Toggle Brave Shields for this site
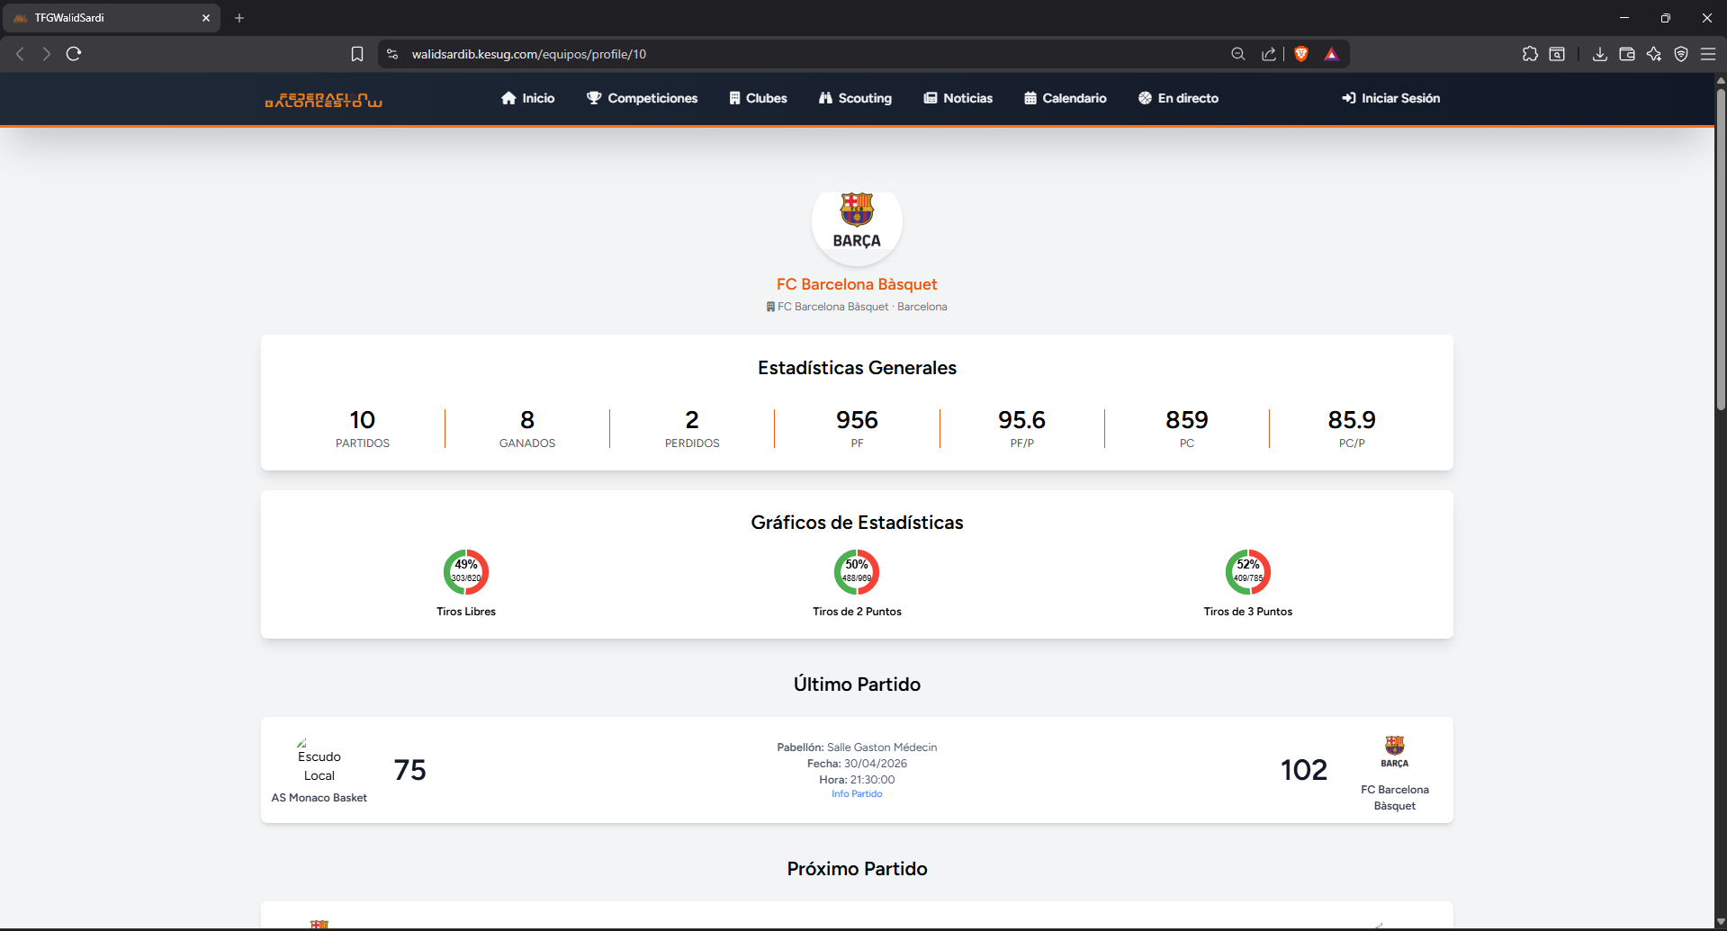Viewport: 1727px width, 931px height. click(x=1302, y=54)
